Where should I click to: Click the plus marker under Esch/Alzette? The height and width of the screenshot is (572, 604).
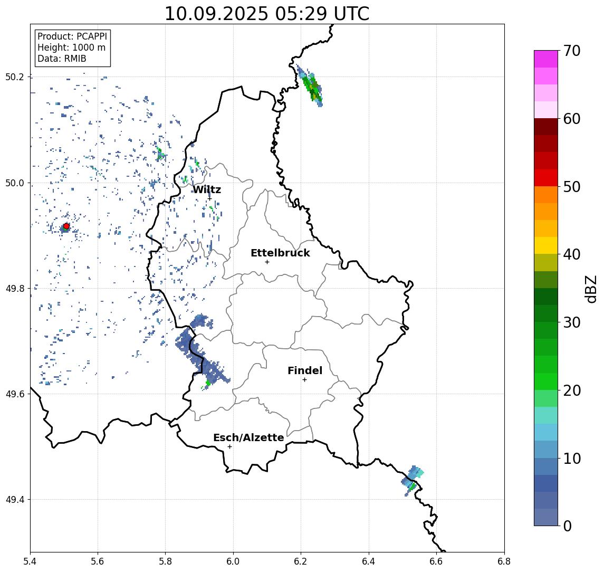tap(229, 447)
